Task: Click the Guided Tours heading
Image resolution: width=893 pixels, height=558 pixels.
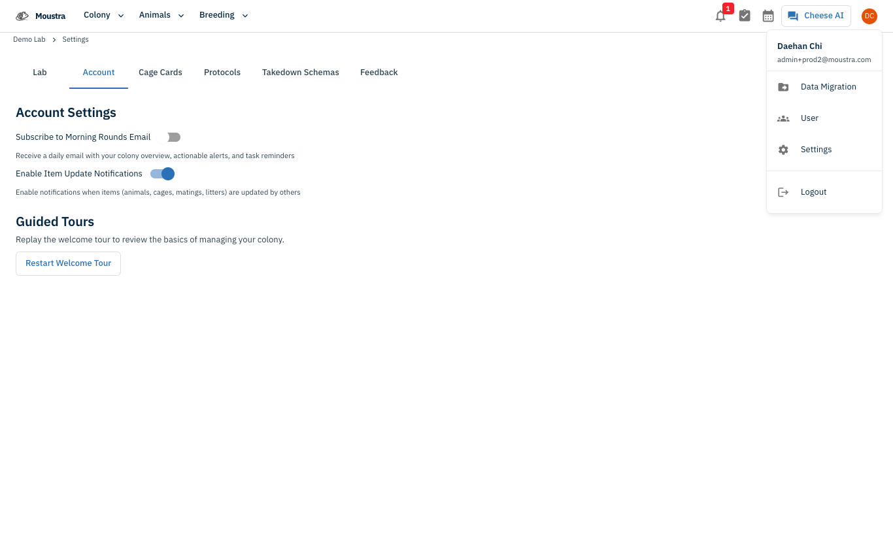Action: point(55,222)
